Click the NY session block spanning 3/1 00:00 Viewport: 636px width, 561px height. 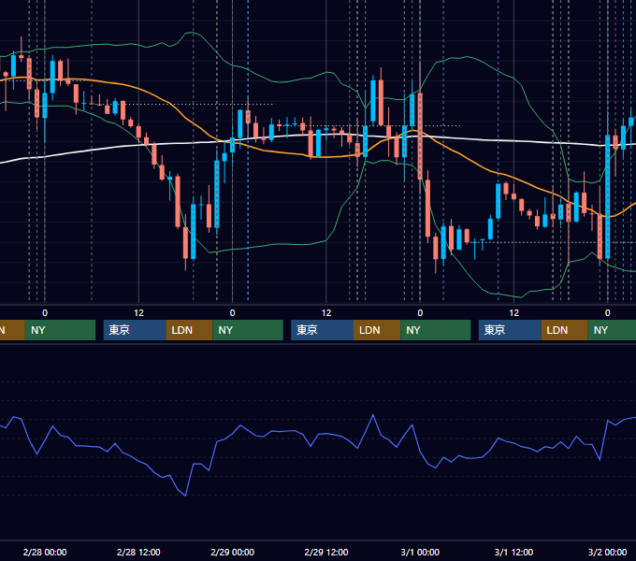pyautogui.click(x=436, y=330)
